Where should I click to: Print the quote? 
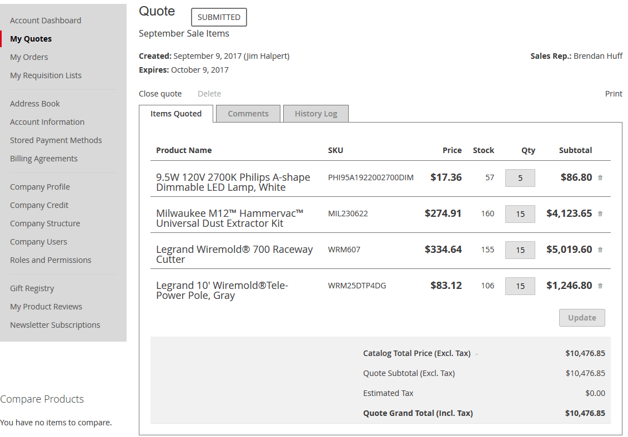pyautogui.click(x=614, y=94)
